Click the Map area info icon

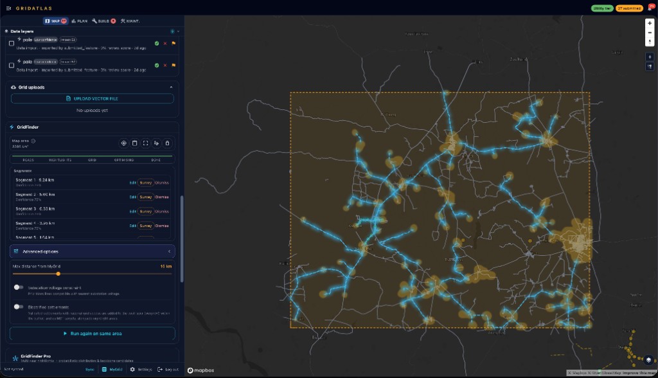coord(33,141)
